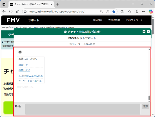Open the browser extensions puzzle icon
The width and height of the screenshot is (155, 117).
(122, 12)
